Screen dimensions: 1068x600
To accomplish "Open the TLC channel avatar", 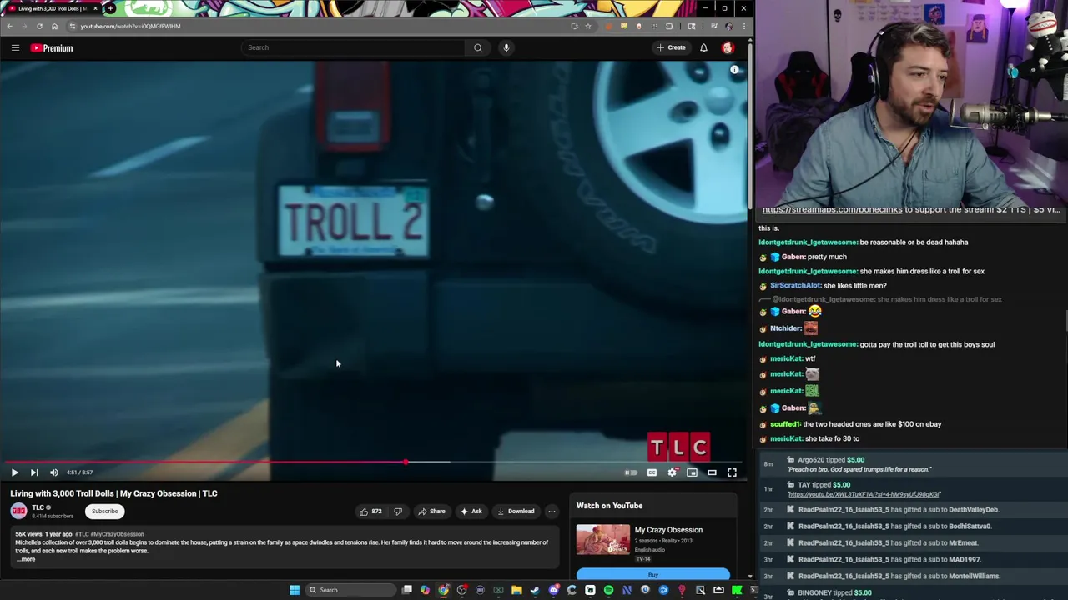I will pos(18,512).
